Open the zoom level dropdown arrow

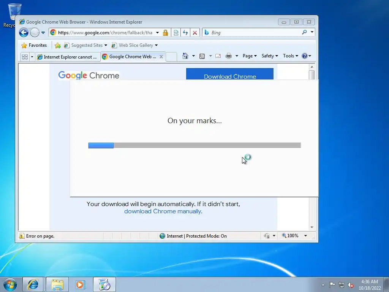(x=306, y=236)
